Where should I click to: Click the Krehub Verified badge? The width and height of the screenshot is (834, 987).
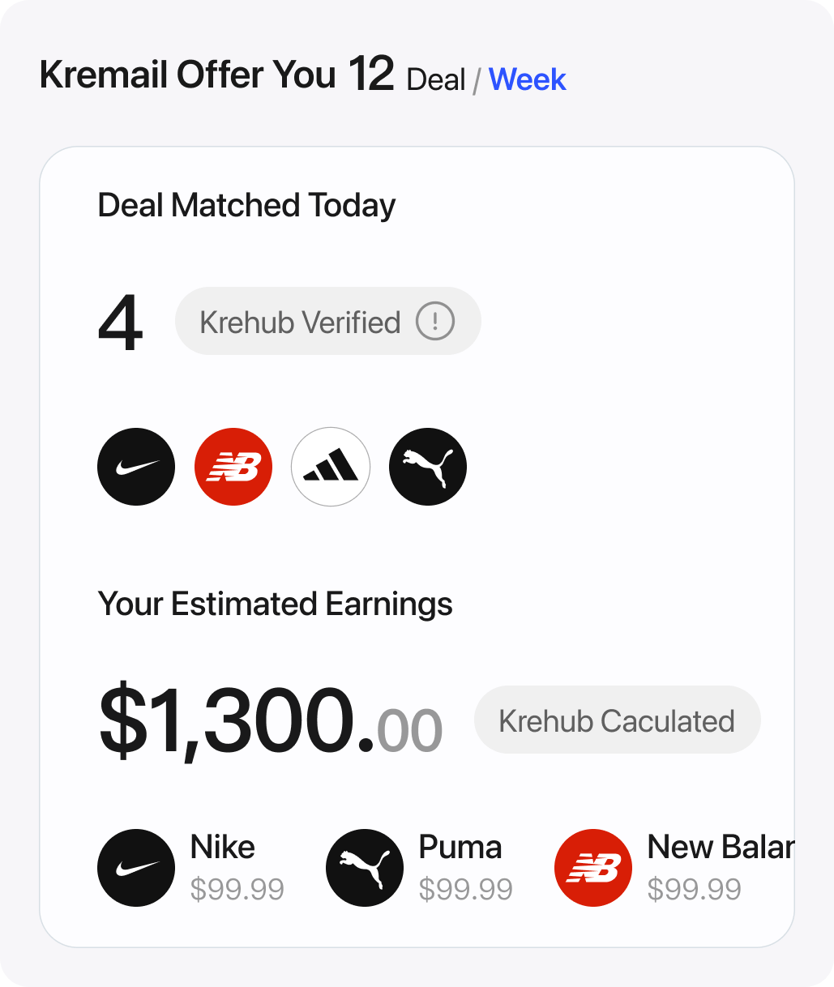328,321
